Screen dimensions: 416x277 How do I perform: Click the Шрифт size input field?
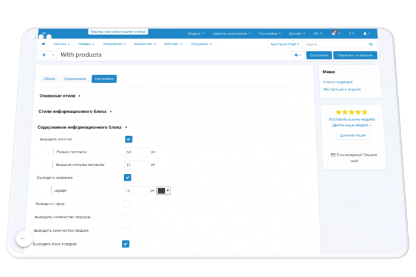136,191
